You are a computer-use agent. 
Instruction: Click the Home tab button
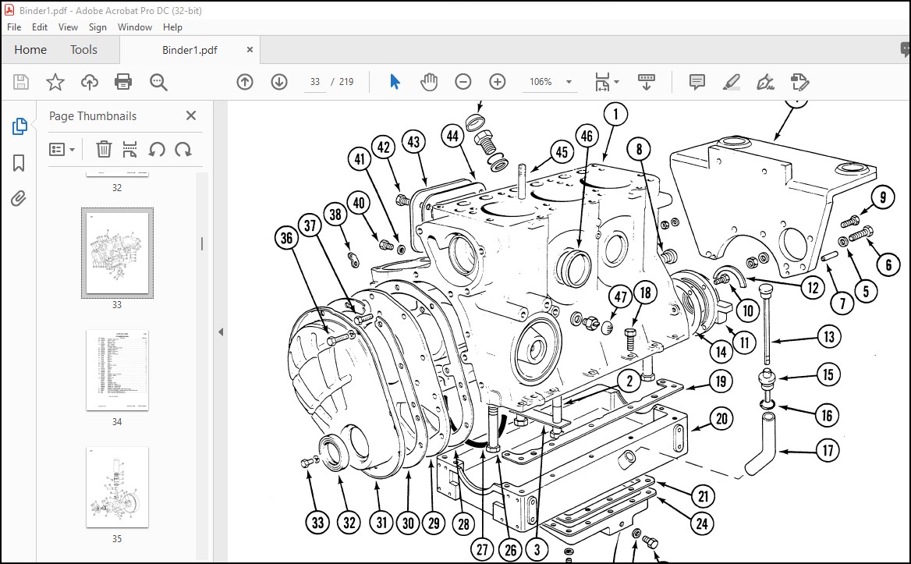(30, 50)
